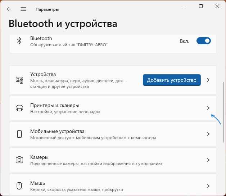Click the Devices keyboard icon
This screenshot has height=196, width=226.
[19, 80]
